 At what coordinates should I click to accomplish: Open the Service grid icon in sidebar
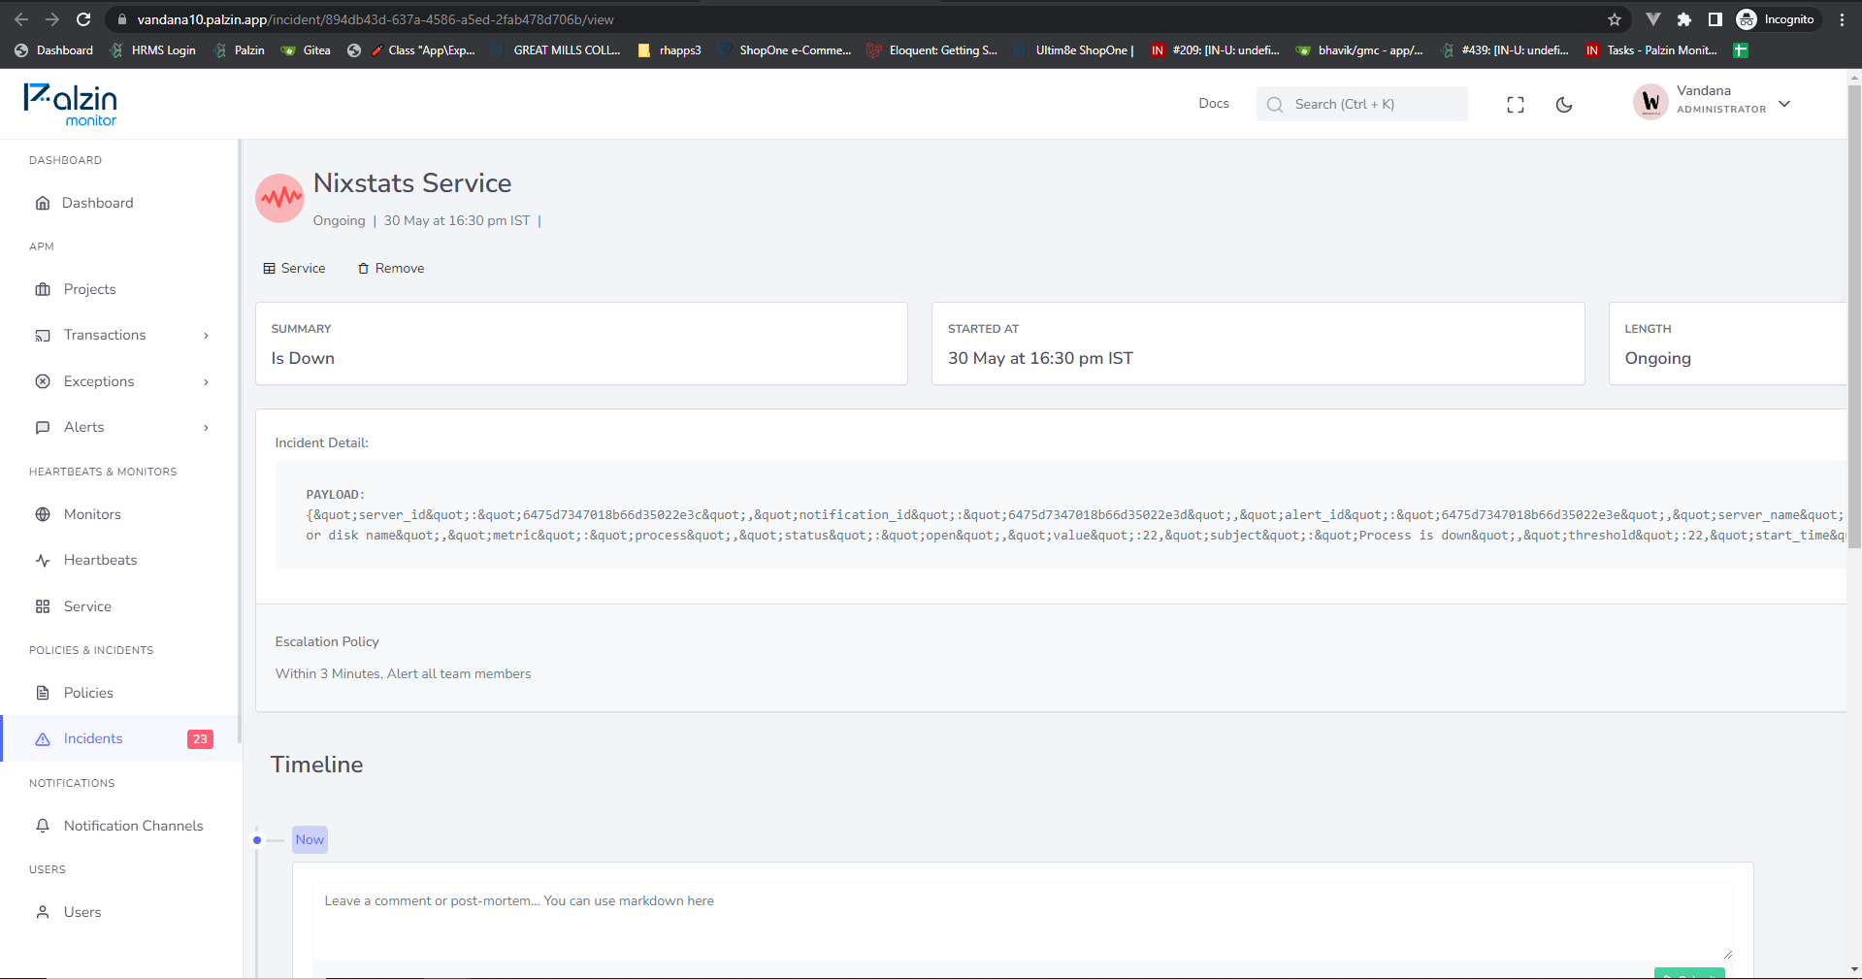click(43, 606)
